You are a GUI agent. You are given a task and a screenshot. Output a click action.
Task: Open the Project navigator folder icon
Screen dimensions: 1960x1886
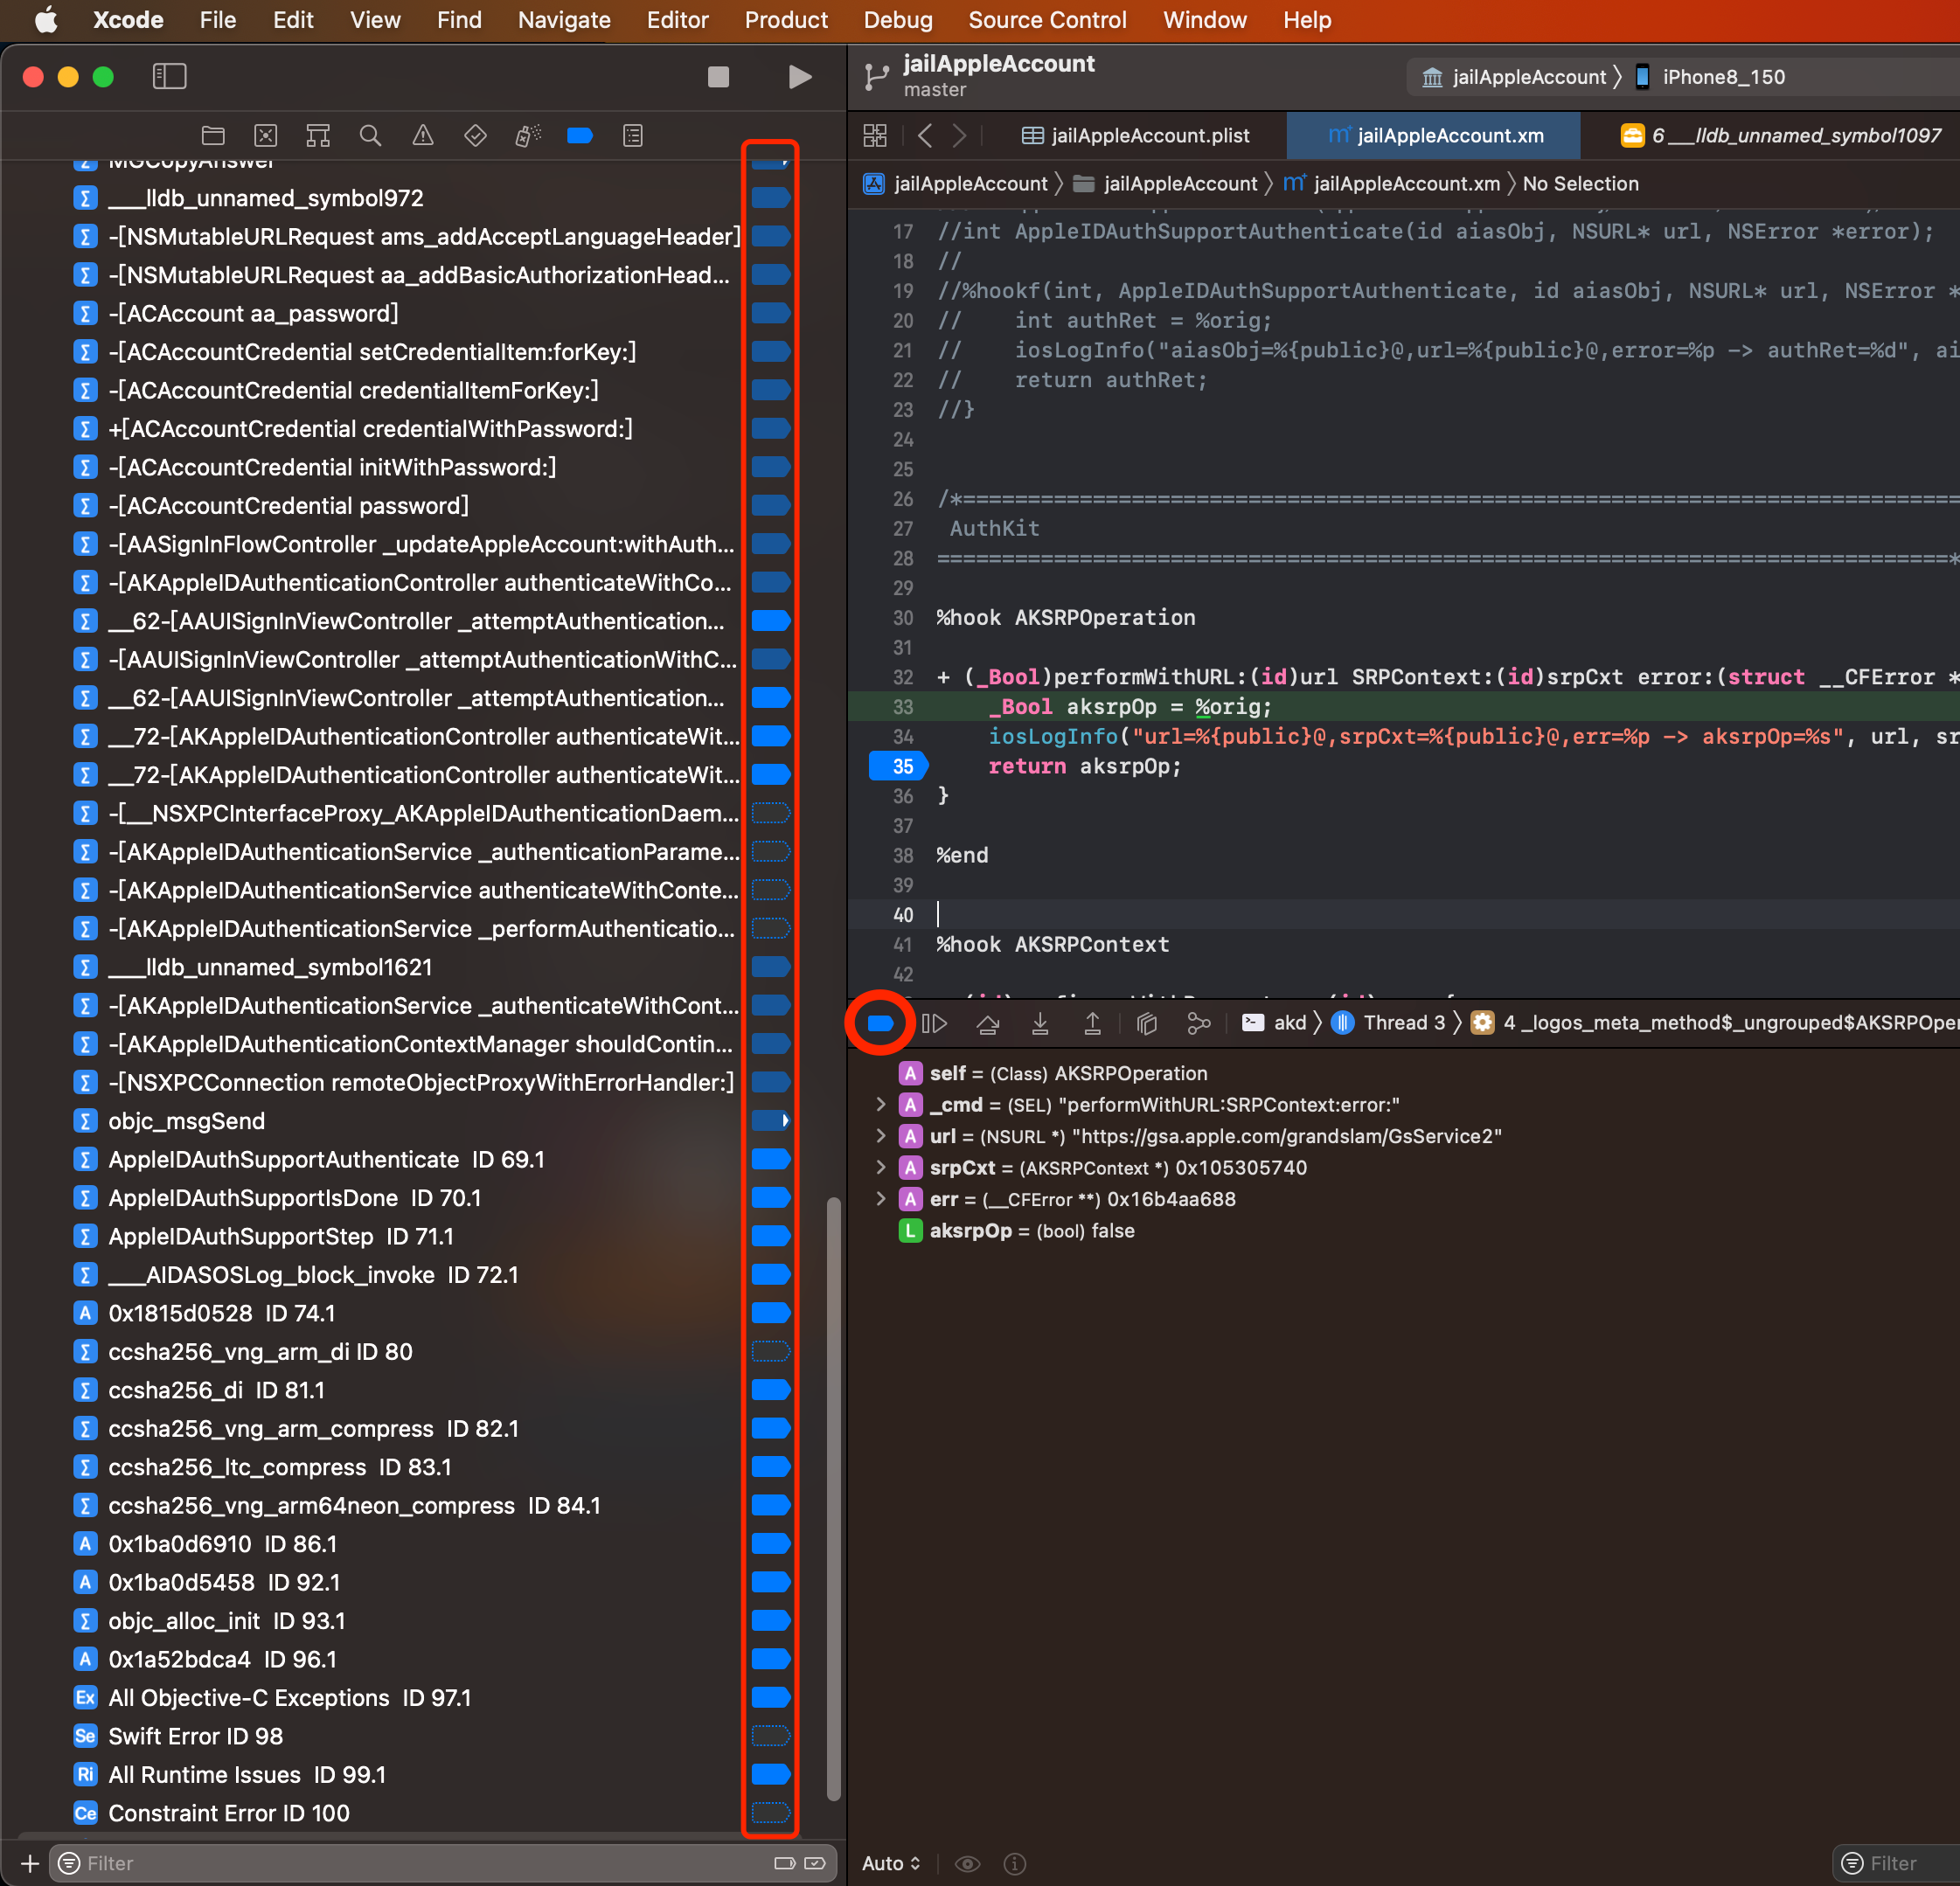click(213, 135)
